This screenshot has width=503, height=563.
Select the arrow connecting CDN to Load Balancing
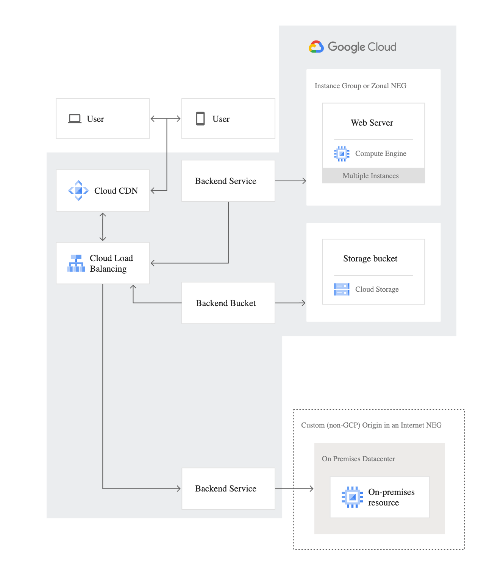point(102,226)
